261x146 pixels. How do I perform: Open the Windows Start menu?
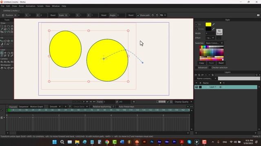(55, 142)
